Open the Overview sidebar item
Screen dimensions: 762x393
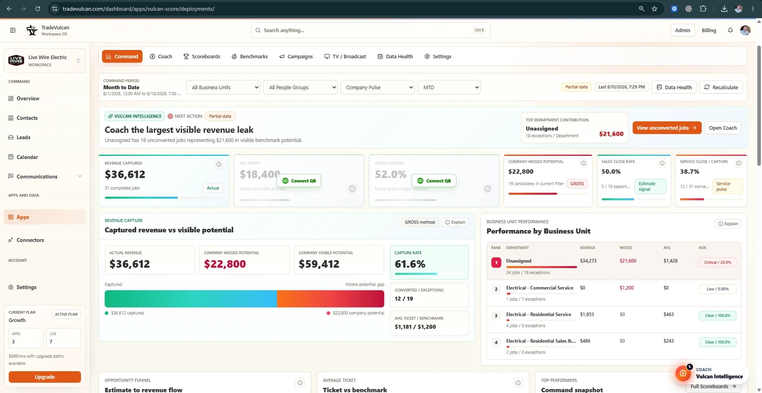pyautogui.click(x=45, y=98)
